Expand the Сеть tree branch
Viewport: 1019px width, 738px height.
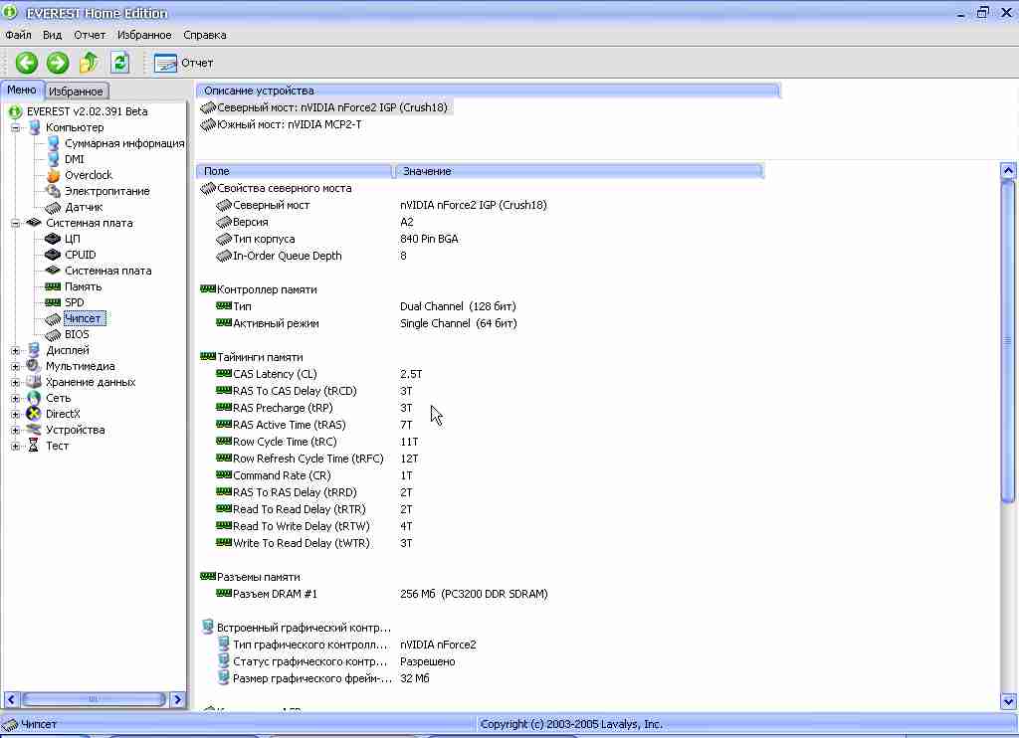pyautogui.click(x=15, y=398)
